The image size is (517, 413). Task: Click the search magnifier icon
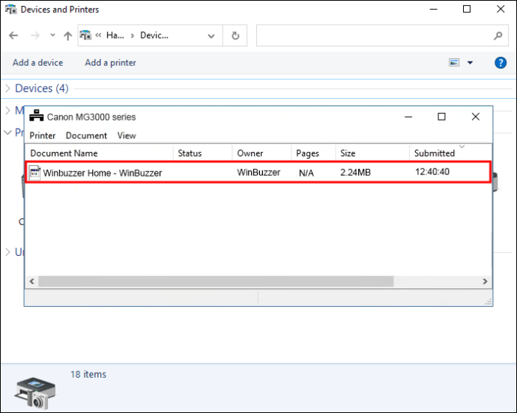(498, 36)
